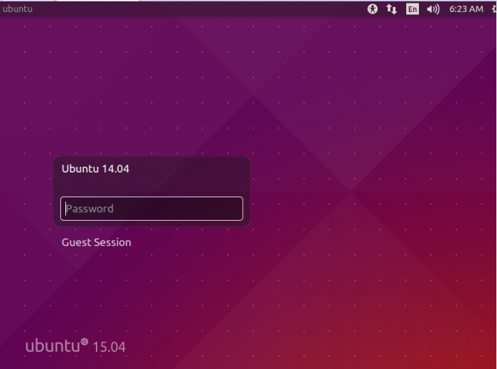
Task: Open the accessibility menu icon
Action: click(x=373, y=9)
